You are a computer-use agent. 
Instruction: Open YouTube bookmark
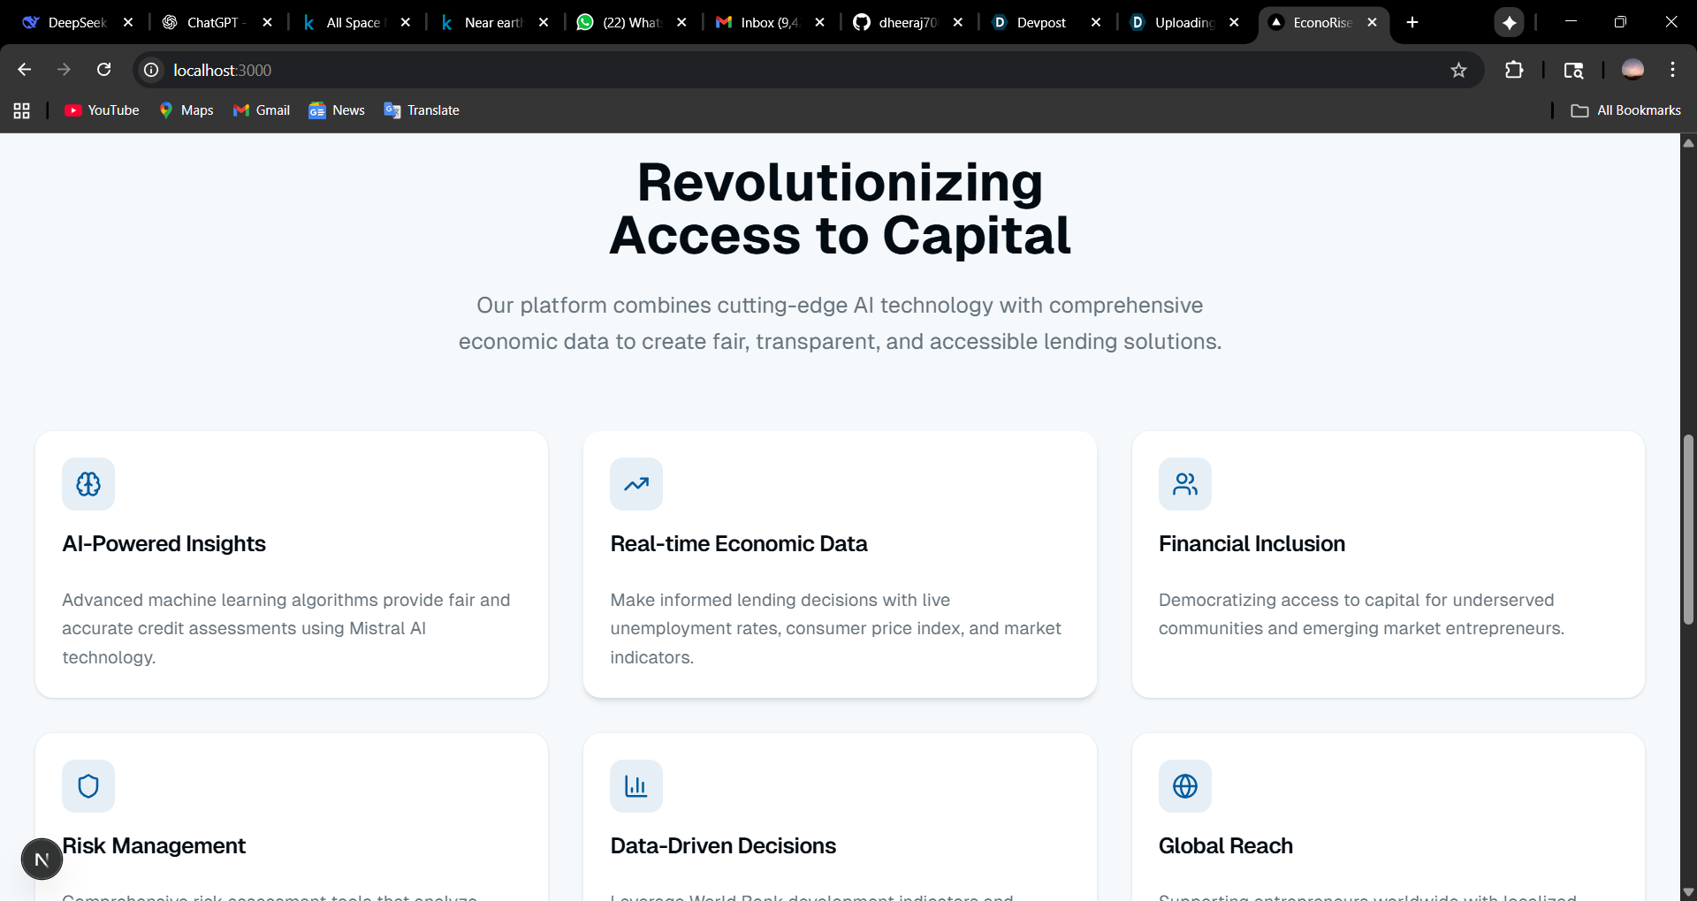pyautogui.click(x=102, y=110)
